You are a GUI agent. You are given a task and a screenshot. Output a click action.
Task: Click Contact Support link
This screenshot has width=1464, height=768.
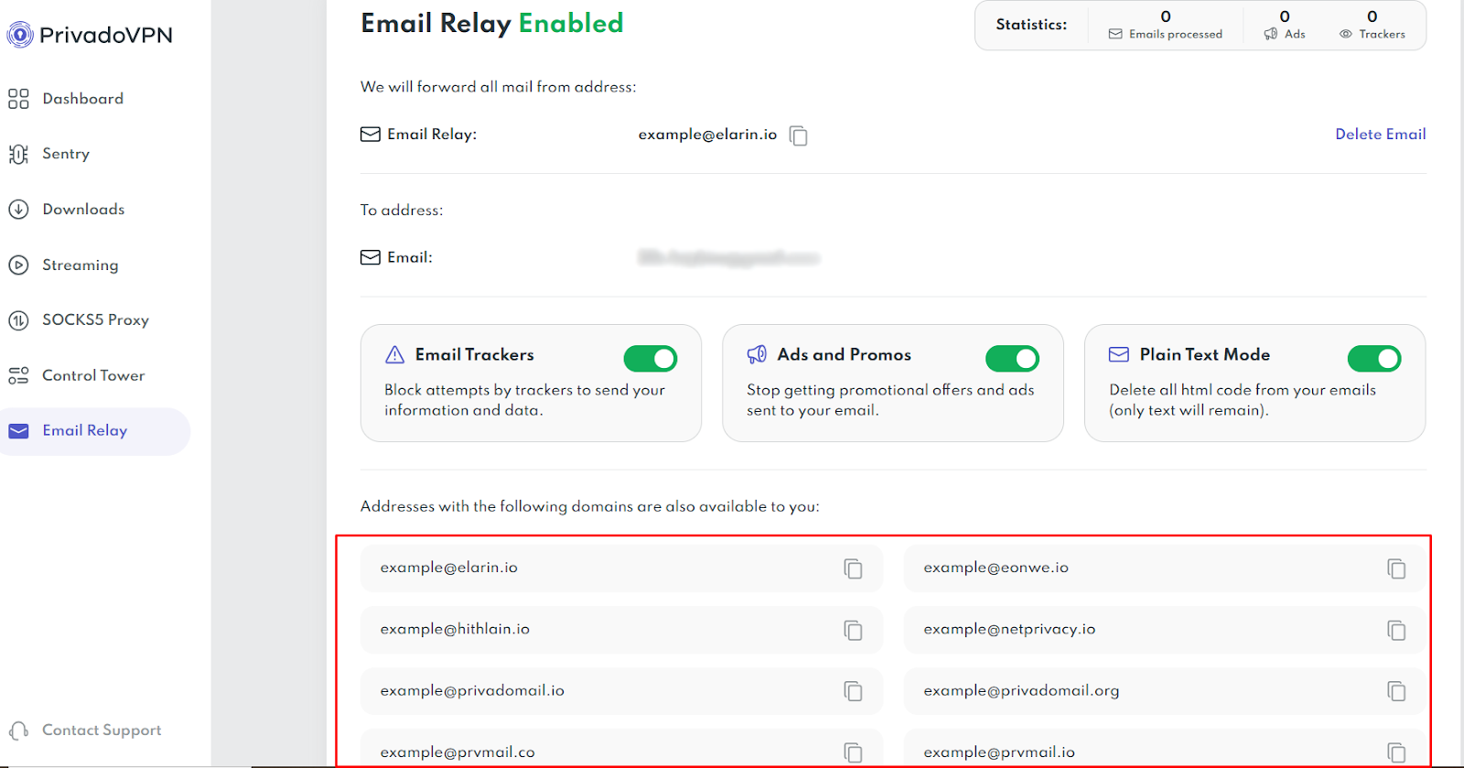coord(102,730)
